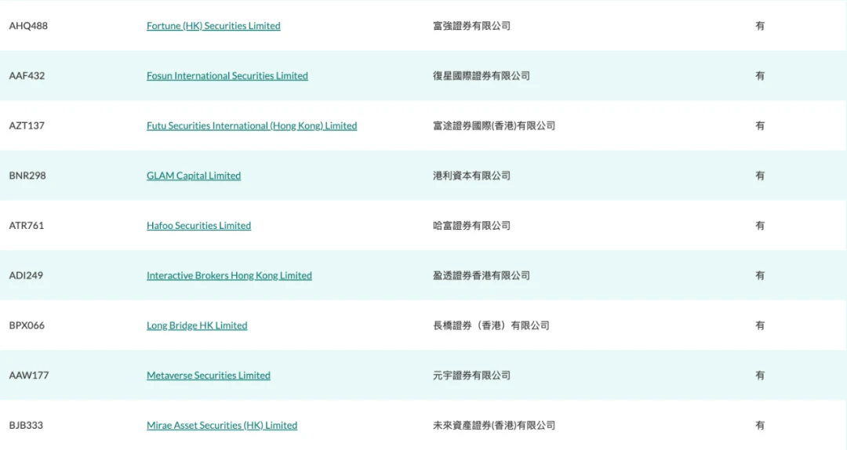Select the GLAM Capital Limited link
Viewport: 847px width, 450px height.
coord(194,176)
